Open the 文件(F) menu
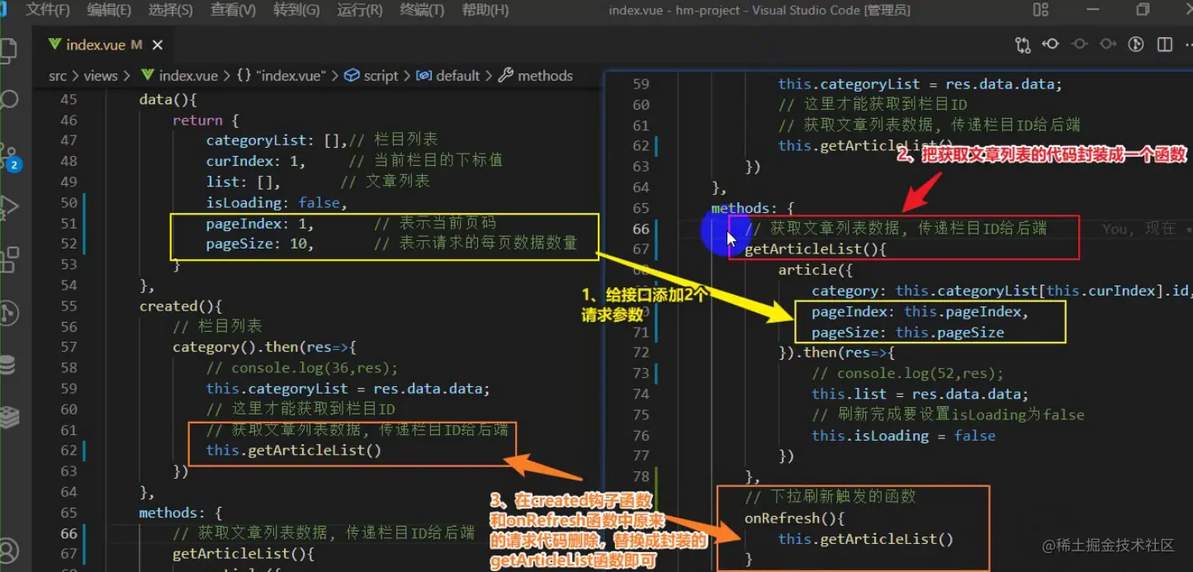 coord(47,11)
